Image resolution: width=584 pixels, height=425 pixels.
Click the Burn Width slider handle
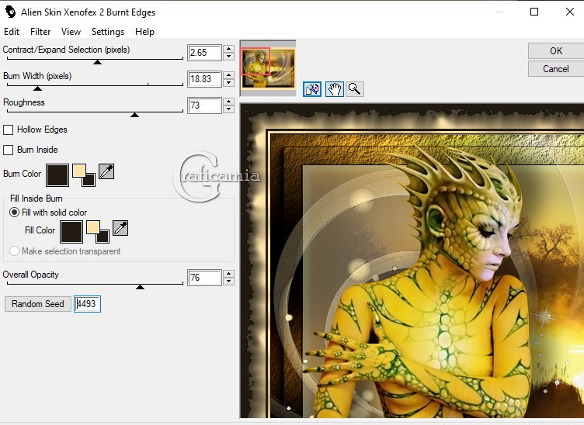pos(37,88)
